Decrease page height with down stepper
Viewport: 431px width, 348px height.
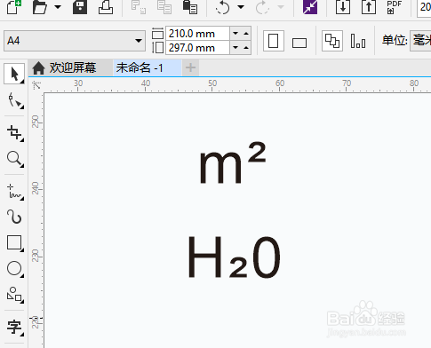coord(235,47)
